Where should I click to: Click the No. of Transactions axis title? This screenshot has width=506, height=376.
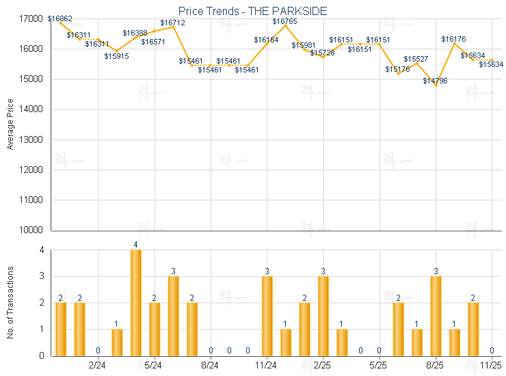[x=10, y=303]
